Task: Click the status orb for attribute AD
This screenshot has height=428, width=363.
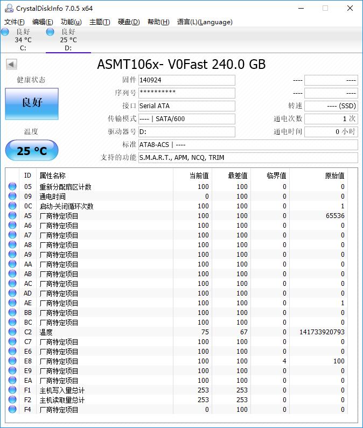Action: coord(12,293)
